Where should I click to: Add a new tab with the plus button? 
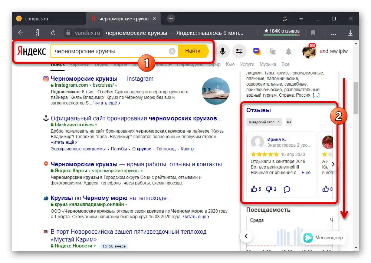click(171, 19)
